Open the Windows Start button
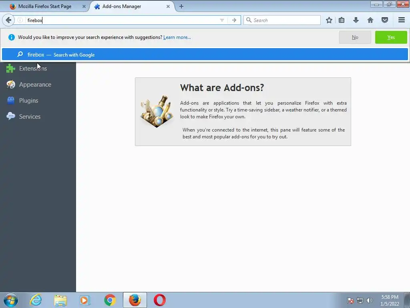 pyautogui.click(x=11, y=300)
